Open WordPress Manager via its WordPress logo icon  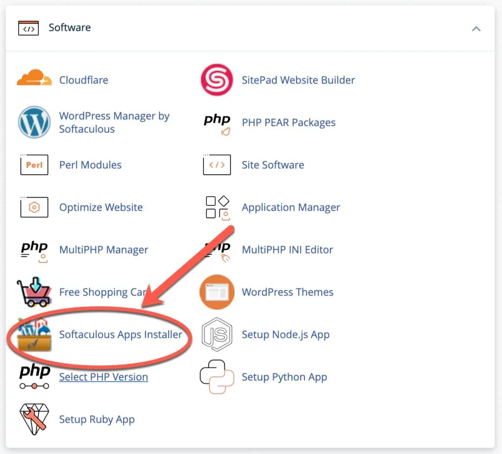tap(33, 123)
